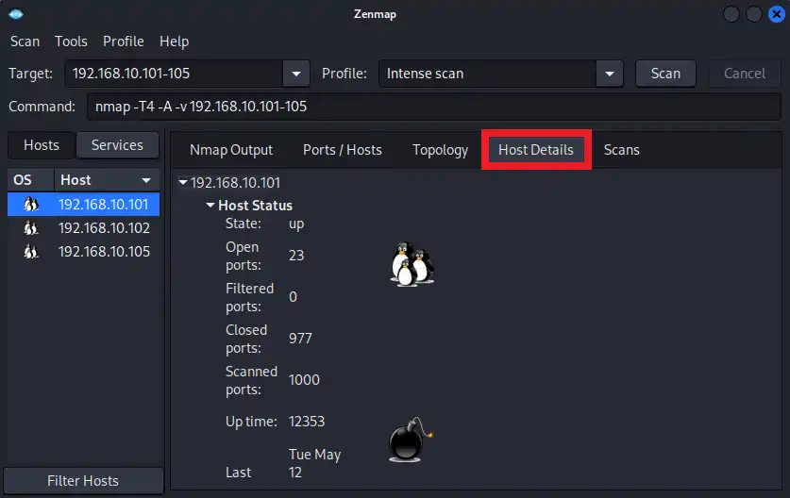Image resolution: width=790 pixels, height=498 pixels.
Task: Switch to the Scans tab
Action: pyautogui.click(x=622, y=150)
